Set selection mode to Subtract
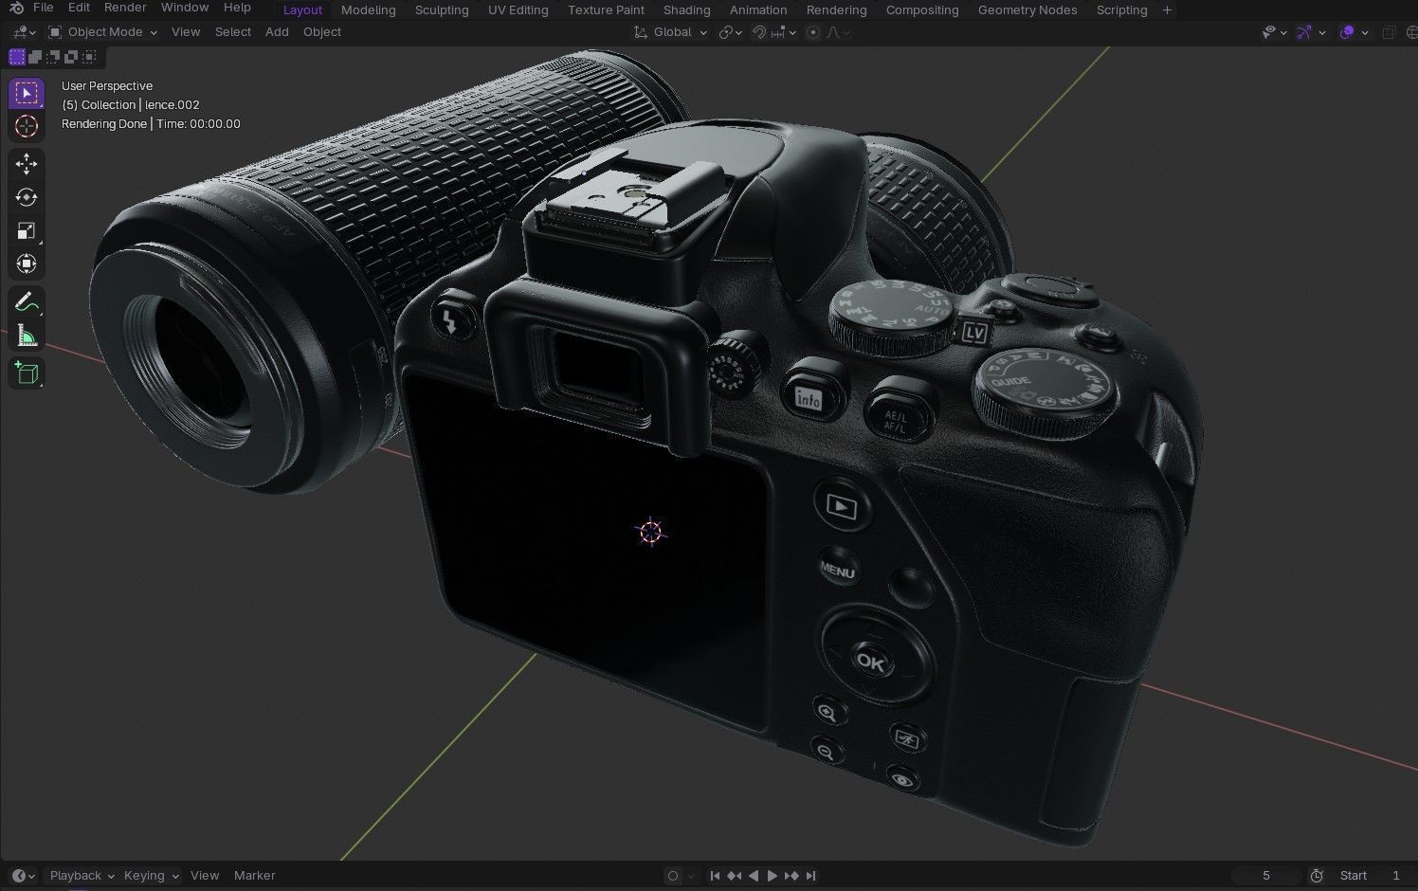Screen dimensions: 1418x891 pos(53,57)
